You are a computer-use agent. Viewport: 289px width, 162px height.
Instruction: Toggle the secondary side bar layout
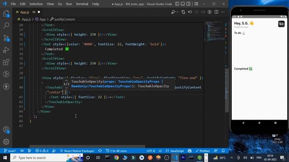(188, 4)
